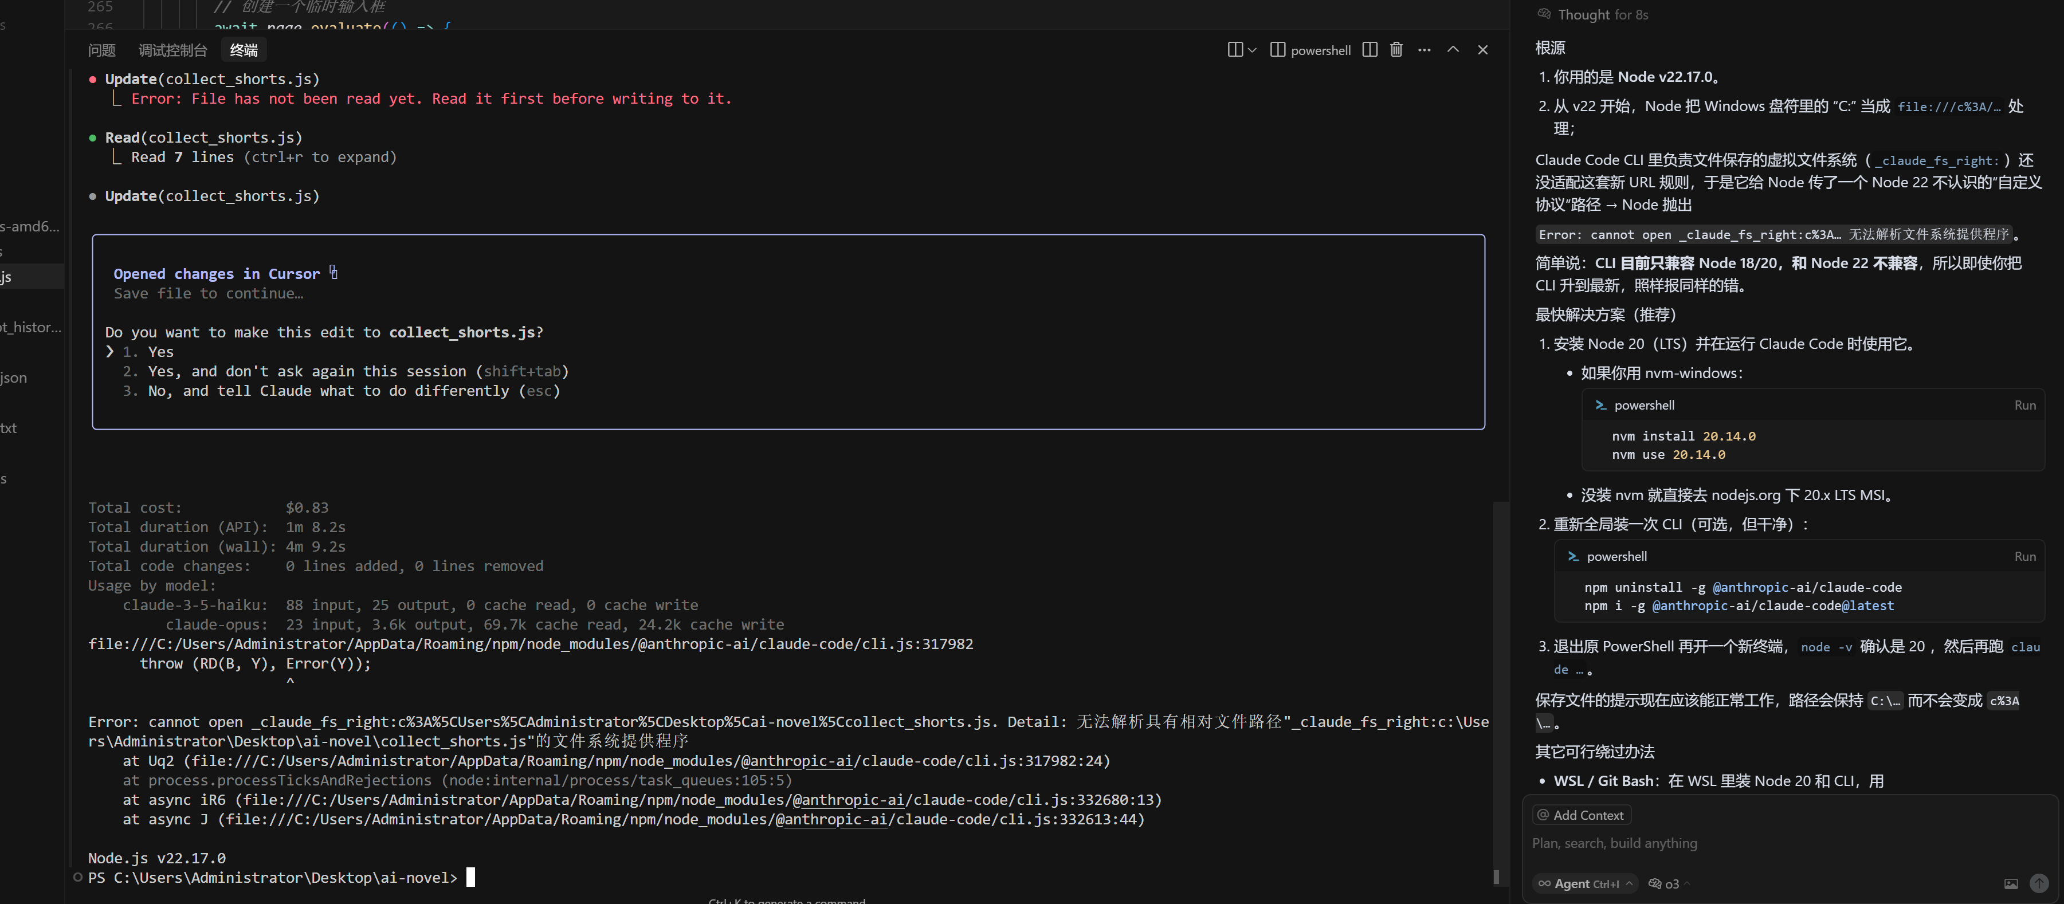Kill terminal with the trash icon
This screenshot has height=904, width=2064.
(1396, 50)
